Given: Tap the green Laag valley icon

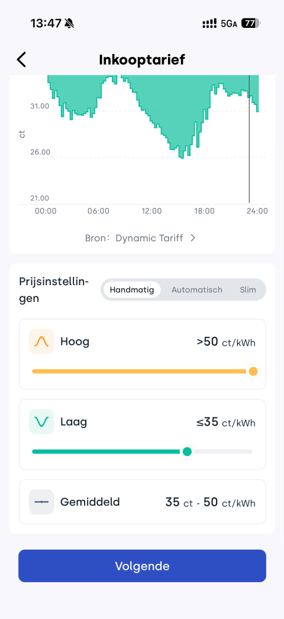Looking at the screenshot, I should (x=41, y=422).
